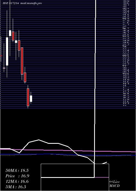Image resolution: width=136 pixels, height=191 pixels.
Task: Click the 'BSE 517214' chart title
Action: coord(11,3)
